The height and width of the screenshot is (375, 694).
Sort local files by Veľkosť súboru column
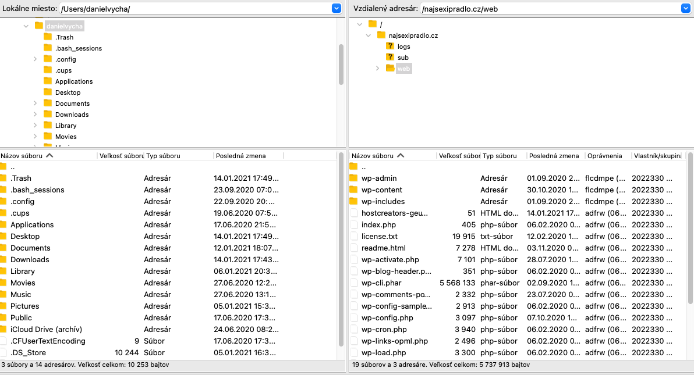pos(121,156)
